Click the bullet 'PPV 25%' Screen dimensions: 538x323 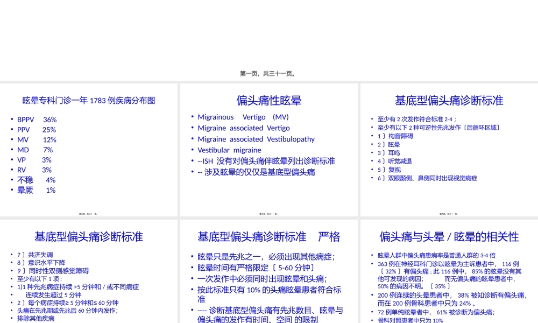37,130
